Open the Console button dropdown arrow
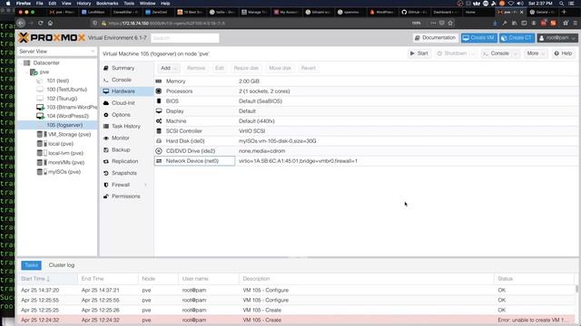This screenshot has height=326, width=581. coord(516,54)
